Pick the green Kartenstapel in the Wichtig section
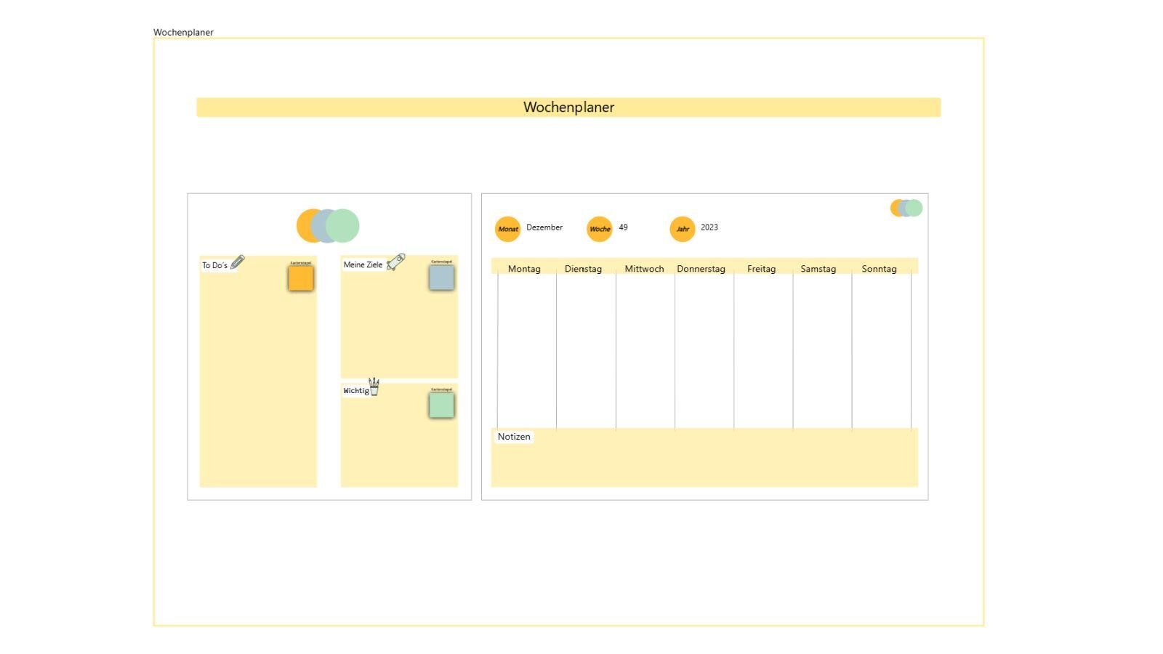 (x=440, y=405)
